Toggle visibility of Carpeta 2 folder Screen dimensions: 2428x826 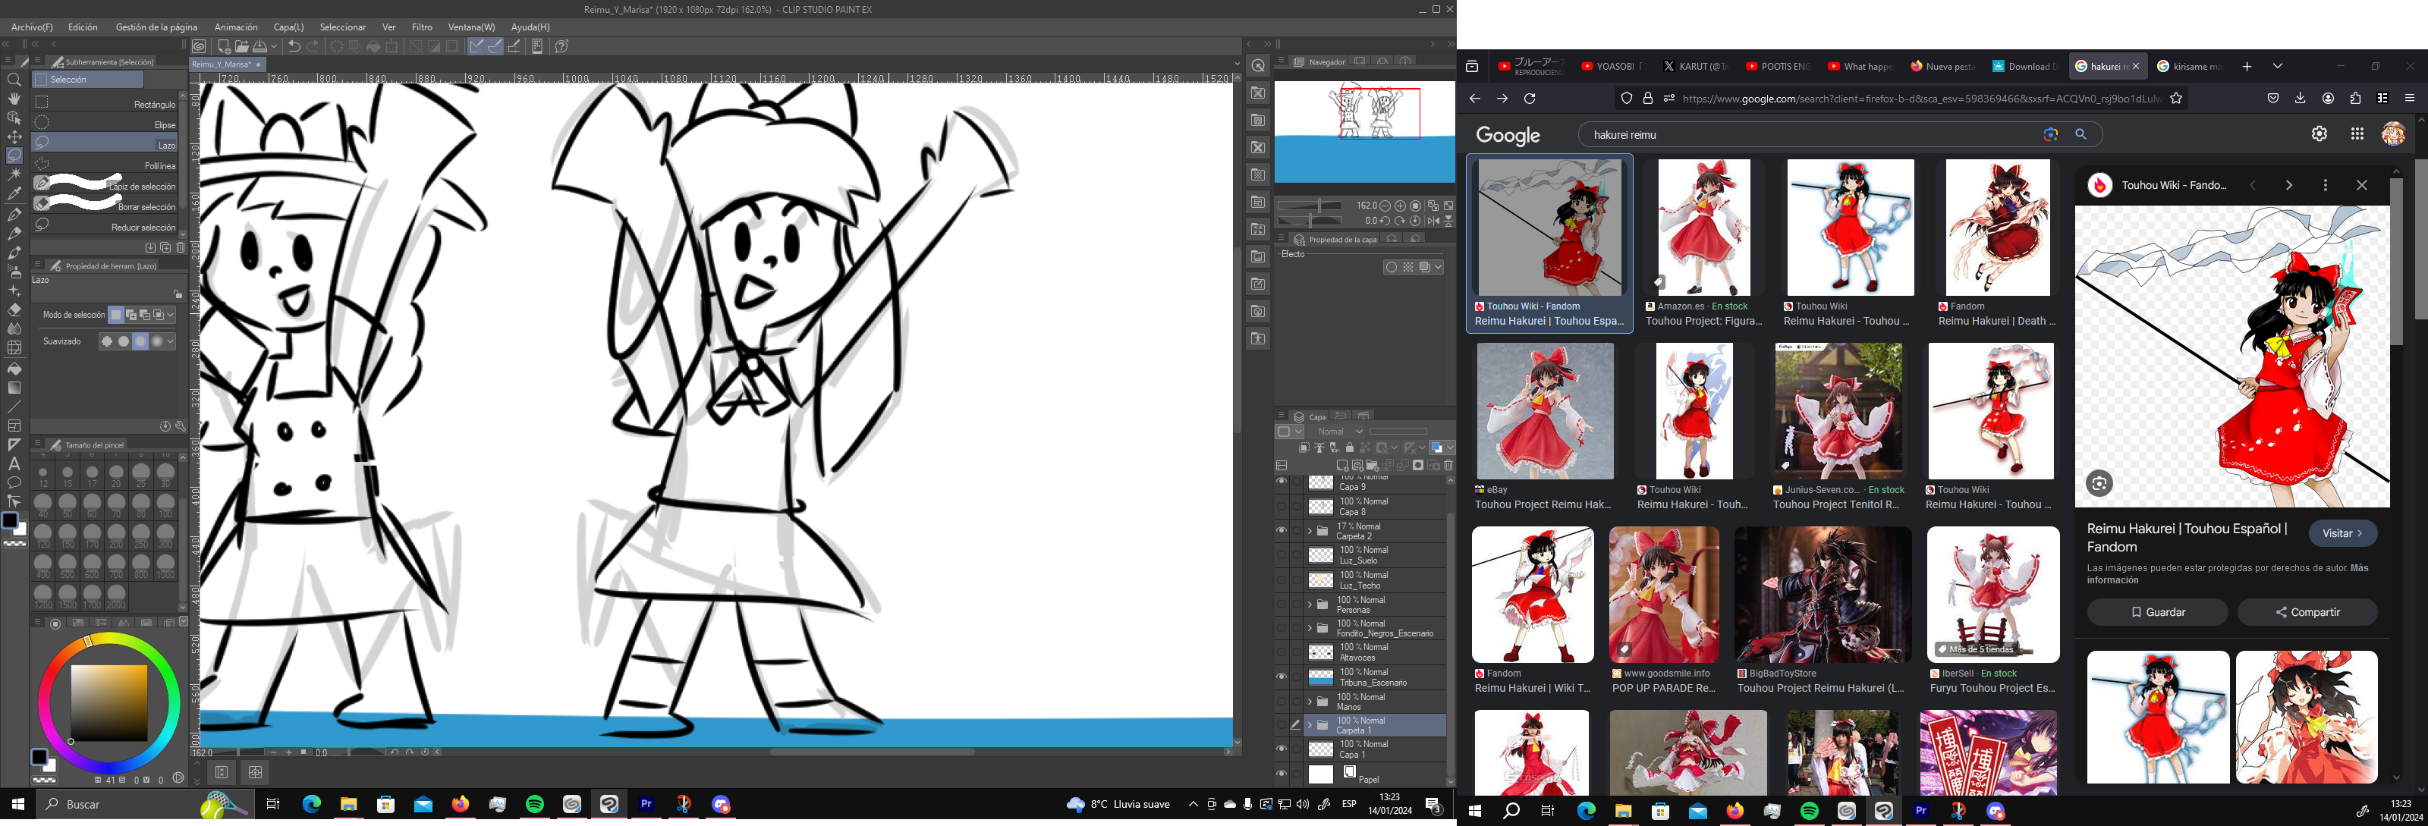coord(1281,530)
